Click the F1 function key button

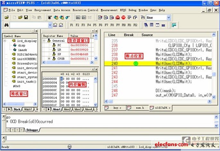[72, 25]
